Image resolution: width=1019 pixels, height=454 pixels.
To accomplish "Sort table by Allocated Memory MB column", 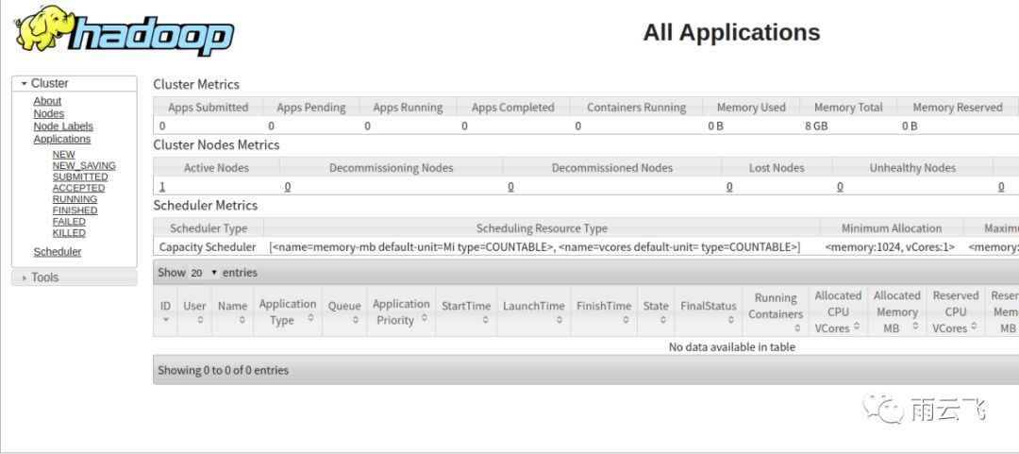I will pos(897,311).
